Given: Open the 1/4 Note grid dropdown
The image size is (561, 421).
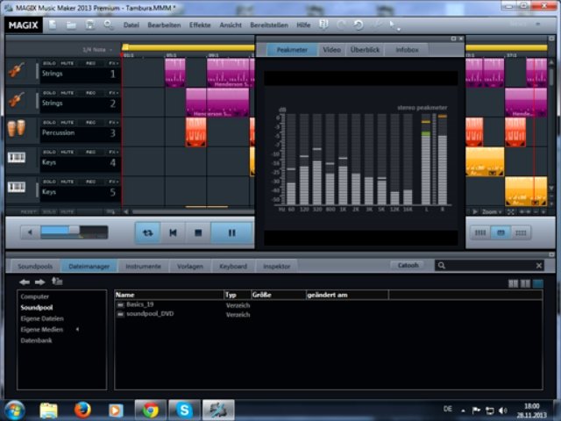Looking at the screenshot, I should [98, 49].
